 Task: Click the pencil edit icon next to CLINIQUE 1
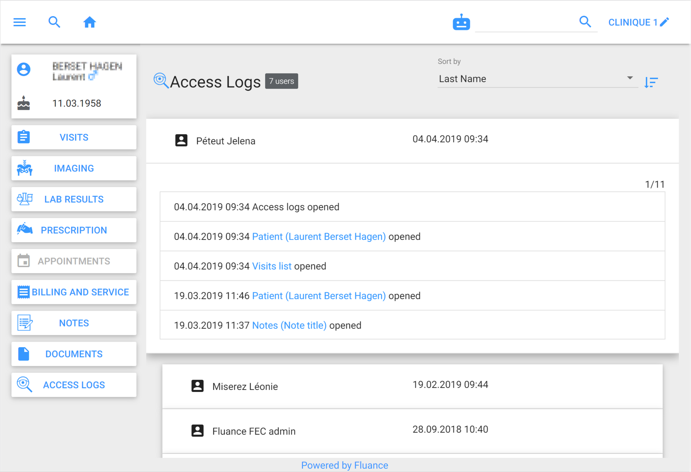(x=664, y=22)
